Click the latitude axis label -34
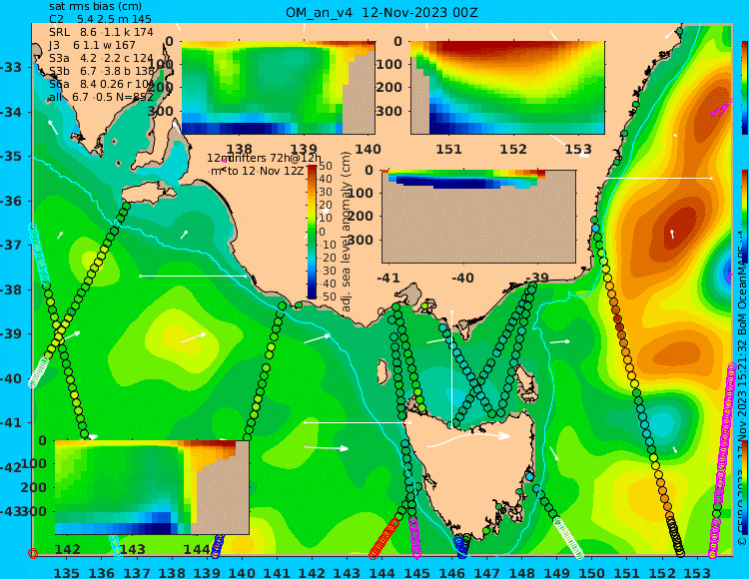This screenshot has width=749, height=579. 11,112
